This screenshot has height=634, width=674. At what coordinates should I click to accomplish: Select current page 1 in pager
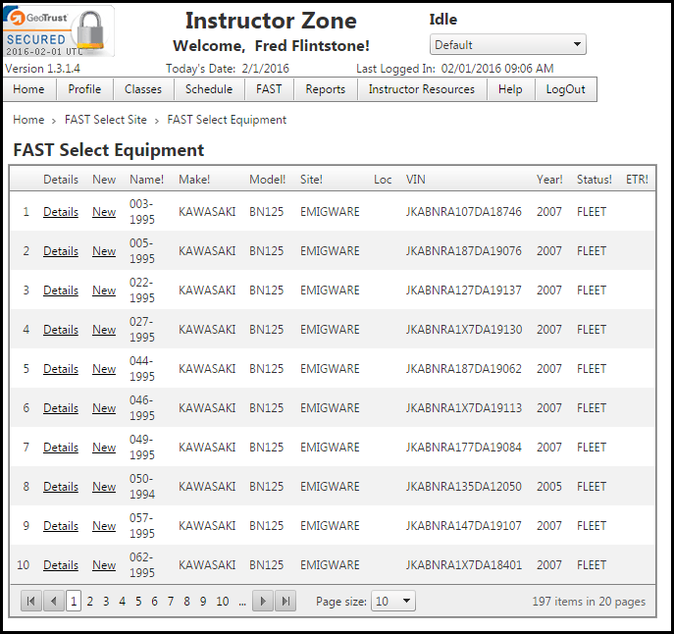(74, 601)
